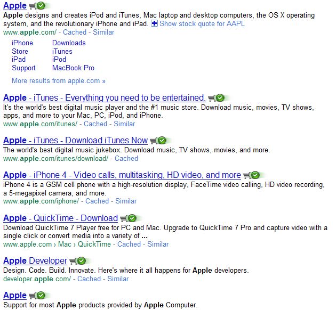Open 'Apple - iTunes - Download iTunes Now' result
Image resolution: width=336 pixels, height=310 pixels.
[75, 141]
